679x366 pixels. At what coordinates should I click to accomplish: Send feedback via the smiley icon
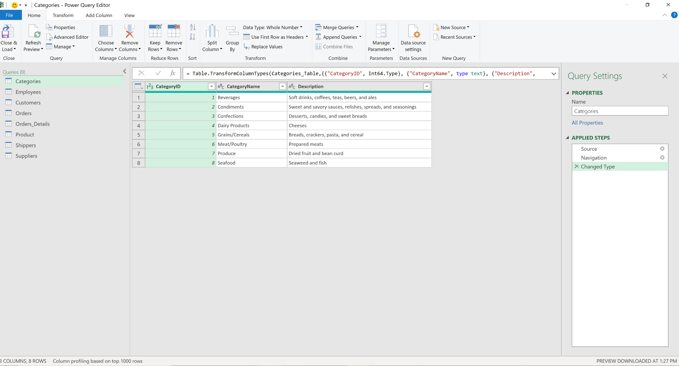pos(14,5)
